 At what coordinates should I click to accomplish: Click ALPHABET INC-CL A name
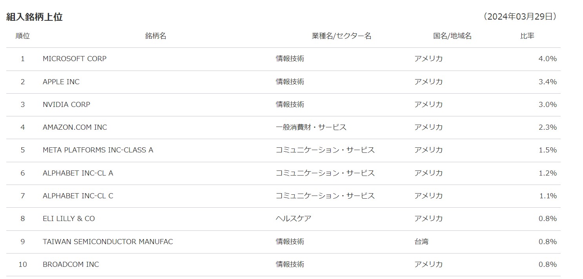tap(78, 173)
